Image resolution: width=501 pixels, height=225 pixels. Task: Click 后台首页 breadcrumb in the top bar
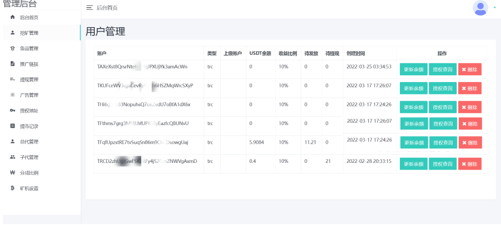click(107, 8)
